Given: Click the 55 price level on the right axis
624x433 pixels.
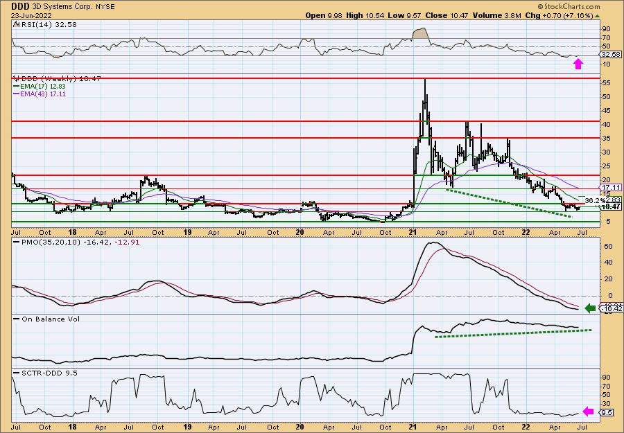Looking at the screenshot, I should point(607,82).
